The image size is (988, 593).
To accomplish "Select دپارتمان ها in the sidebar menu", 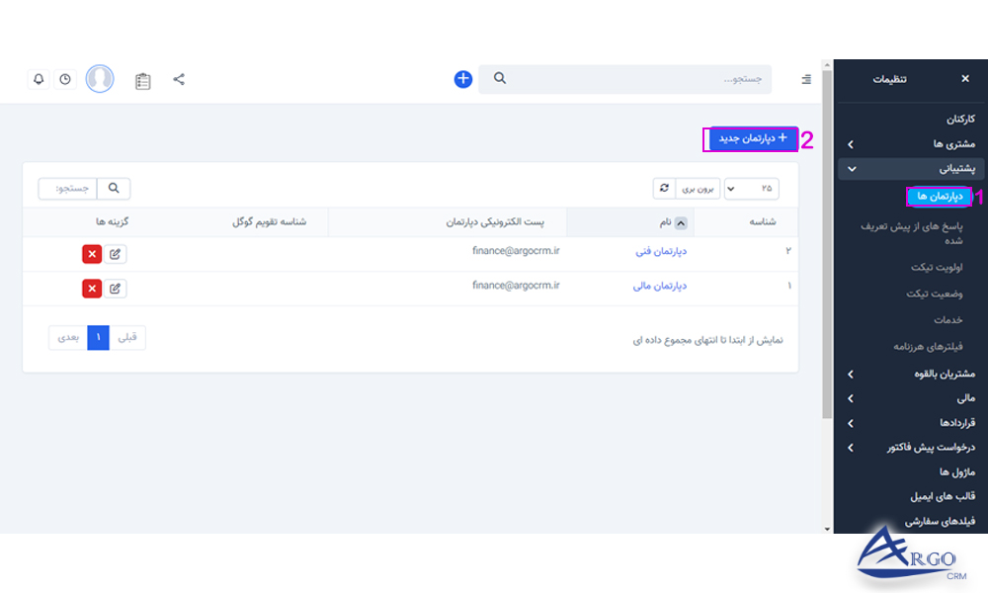I will pos(937,195).
